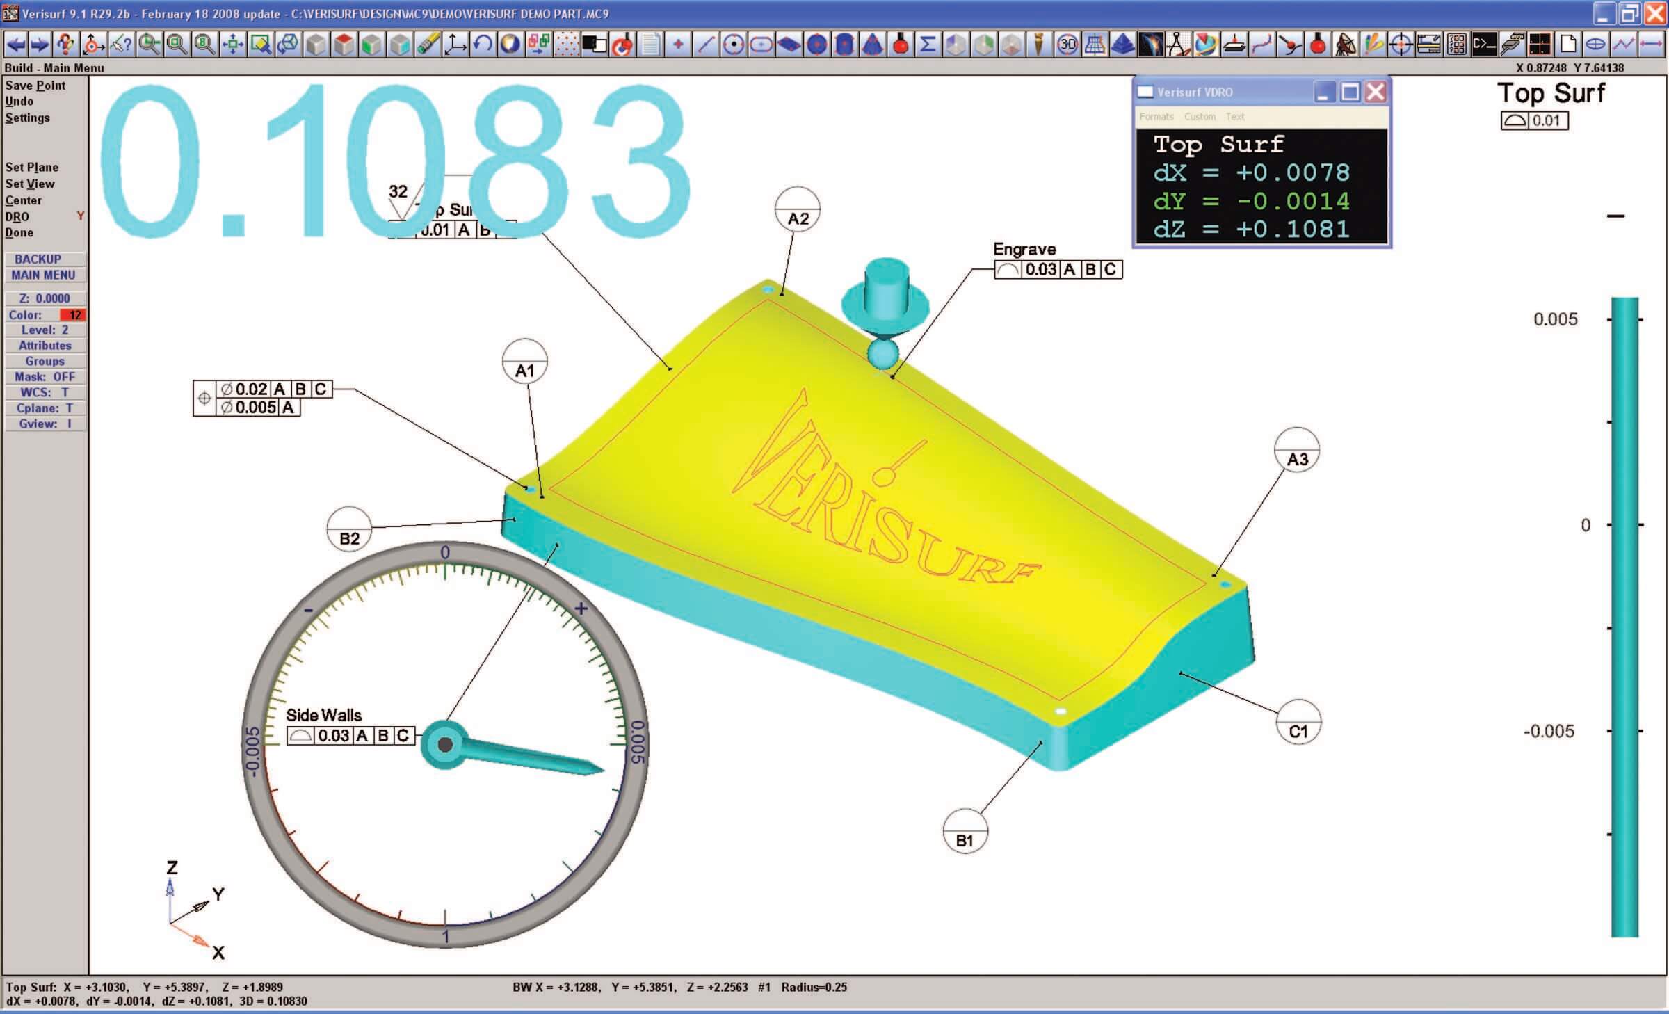Screen dimensions: 1669x1014
Task: Click the Level: 2 button
Action: [x=45, y=330]
